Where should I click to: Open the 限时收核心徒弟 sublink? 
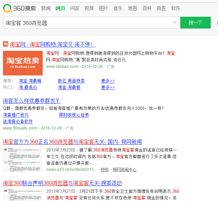(74, 115)
